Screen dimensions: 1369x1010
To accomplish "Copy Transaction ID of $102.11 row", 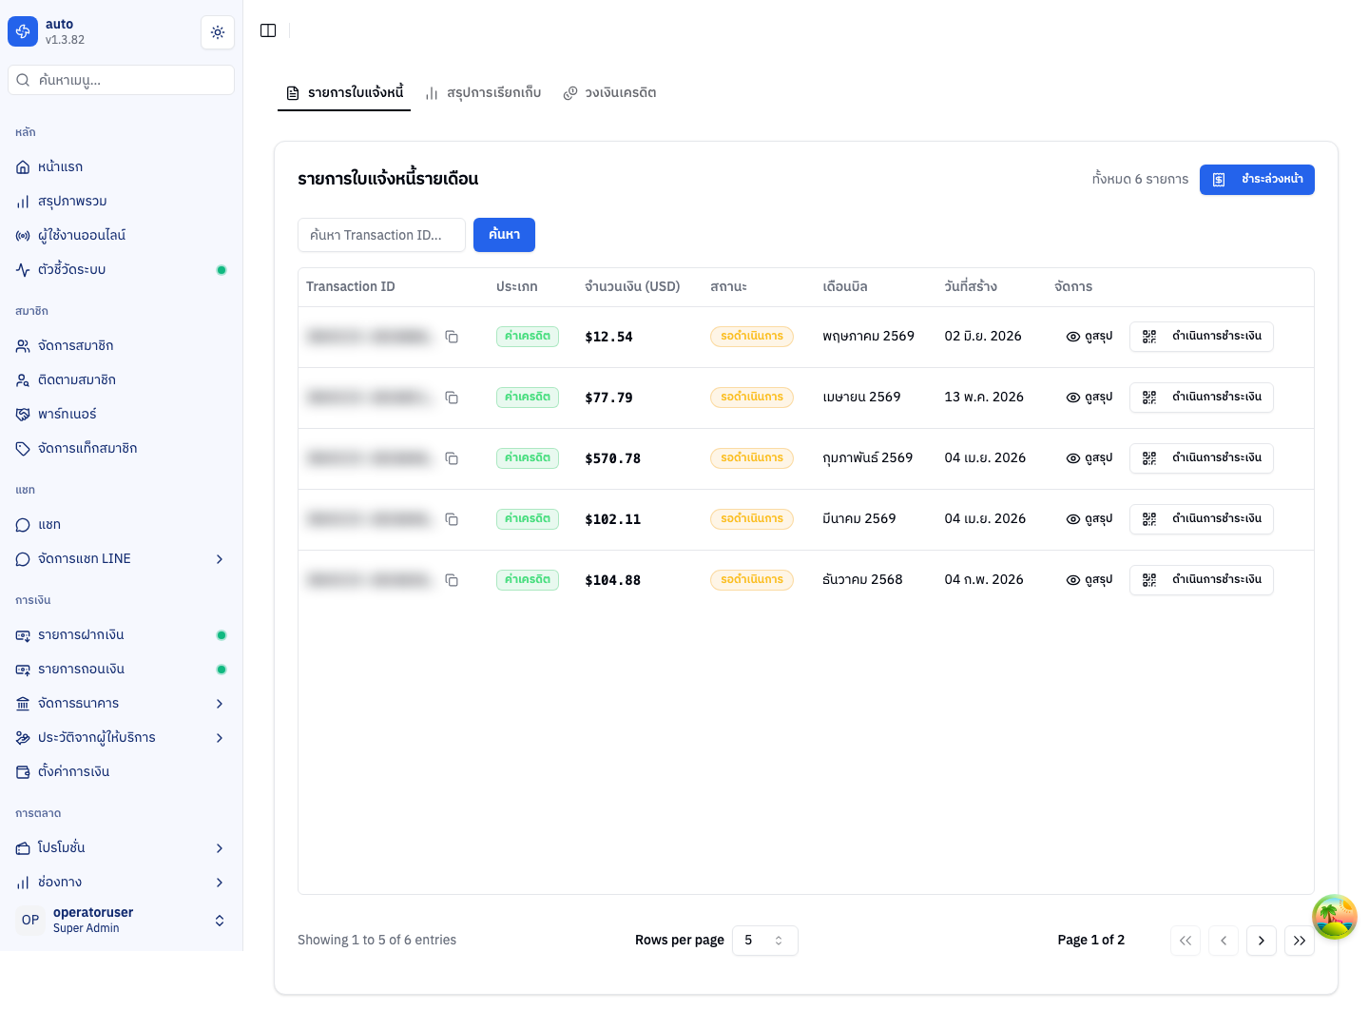I will (x=452, y=519).
